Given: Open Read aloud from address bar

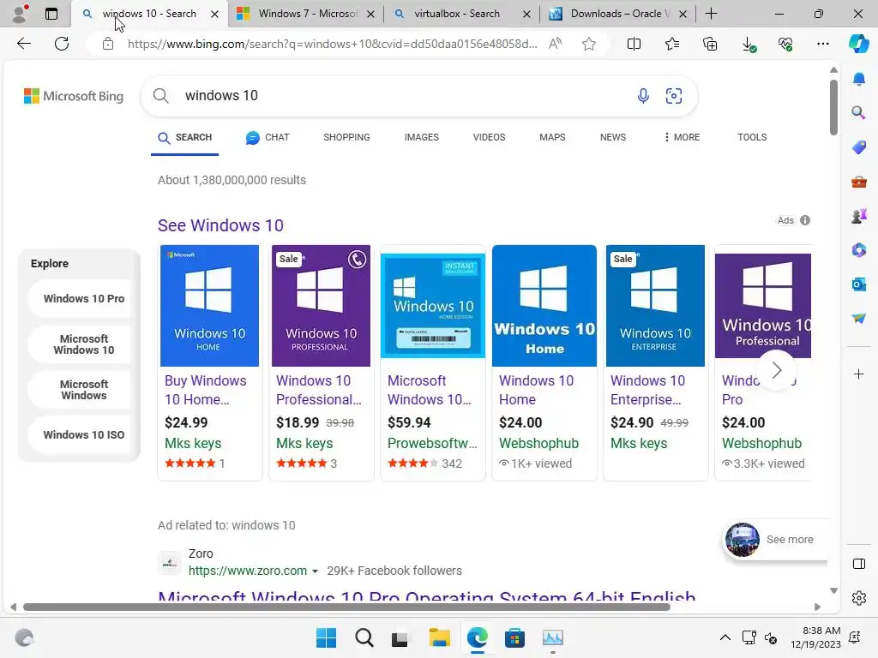Looking at the screenshot, I should click(555, 44).
